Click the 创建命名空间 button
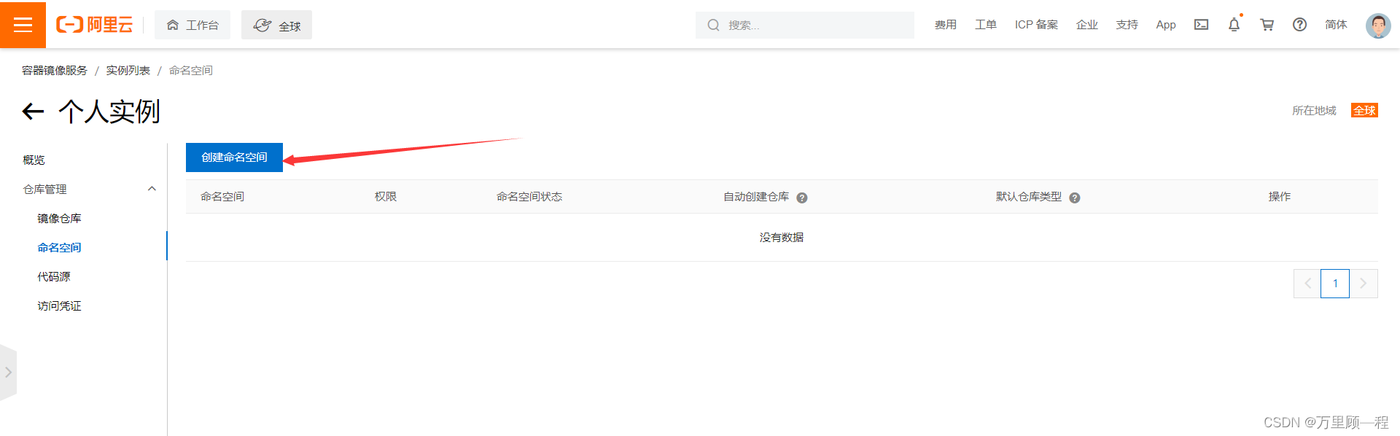This screenshot has height=436, width=1400. tap(234, 157)
